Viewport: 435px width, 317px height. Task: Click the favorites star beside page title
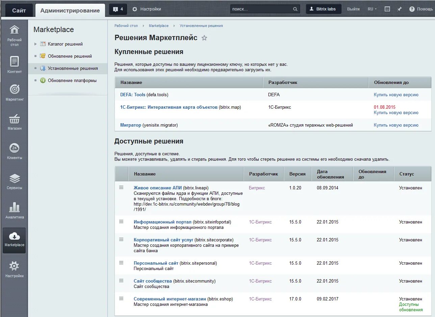(x=204, y=38)
